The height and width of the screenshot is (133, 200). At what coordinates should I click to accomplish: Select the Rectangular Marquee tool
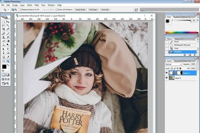(4, 21)
